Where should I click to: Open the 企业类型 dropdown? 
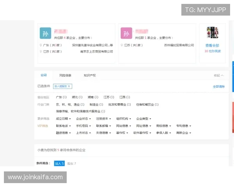144,119
